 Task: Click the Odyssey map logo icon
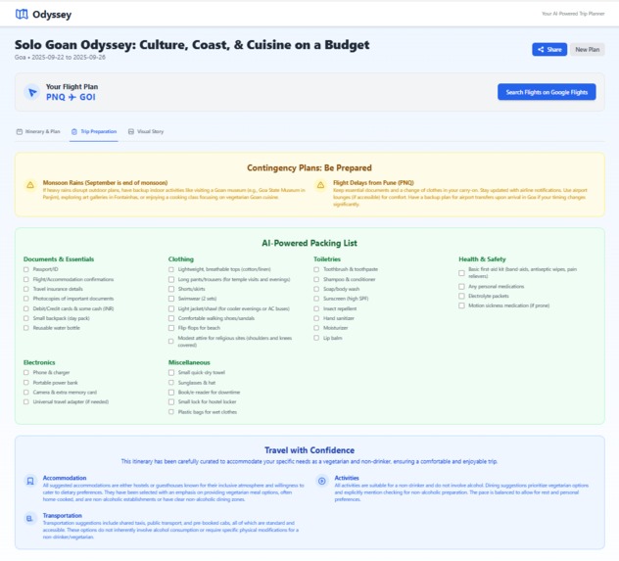[22, 15]
